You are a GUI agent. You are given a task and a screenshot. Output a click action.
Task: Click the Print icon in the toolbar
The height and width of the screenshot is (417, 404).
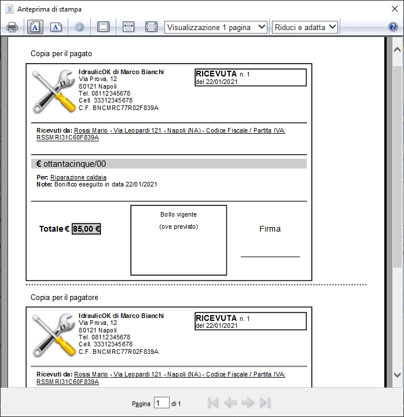pyautogui.click(x=12, y=27)
